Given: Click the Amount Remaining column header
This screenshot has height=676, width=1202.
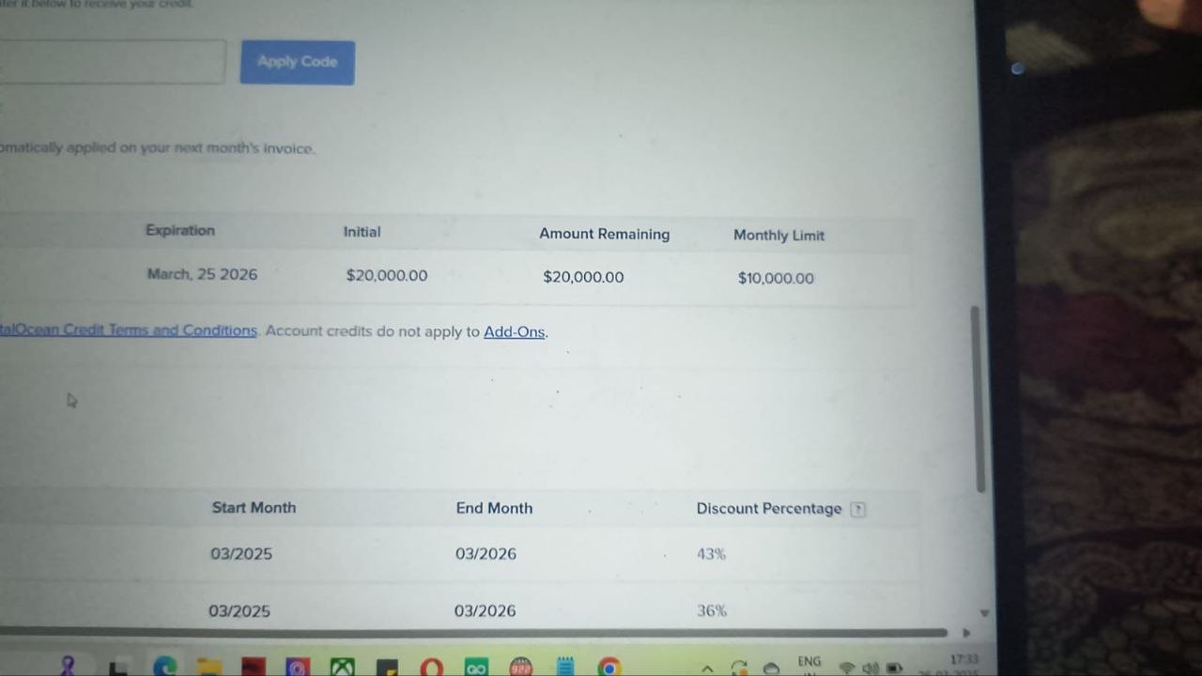Looking at the screenshot, I should pos(604,234).
